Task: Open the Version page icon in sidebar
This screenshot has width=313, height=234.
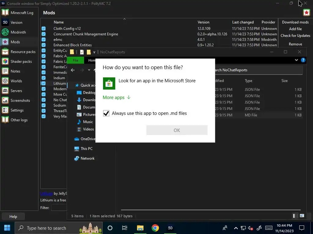Action: pyautogui.click(x=5, y=22)
